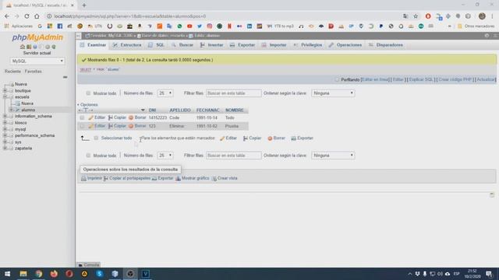This screenshot has width=499, height=280.
Task: Sort by the APELLIDO column header
Action: coord(180,110)
